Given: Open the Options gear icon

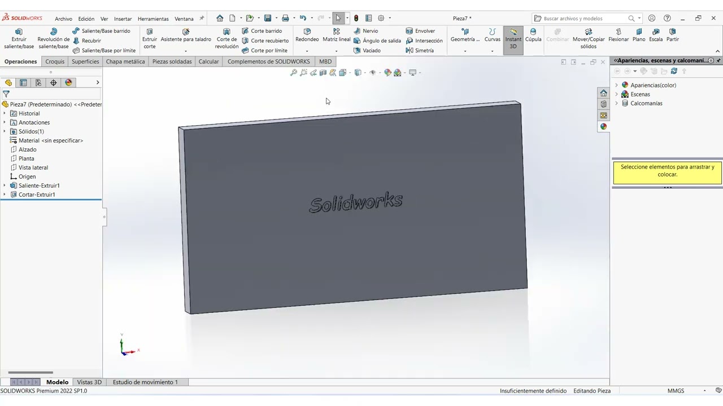Looking at the screenshot, I should click(x=381, y=18).
